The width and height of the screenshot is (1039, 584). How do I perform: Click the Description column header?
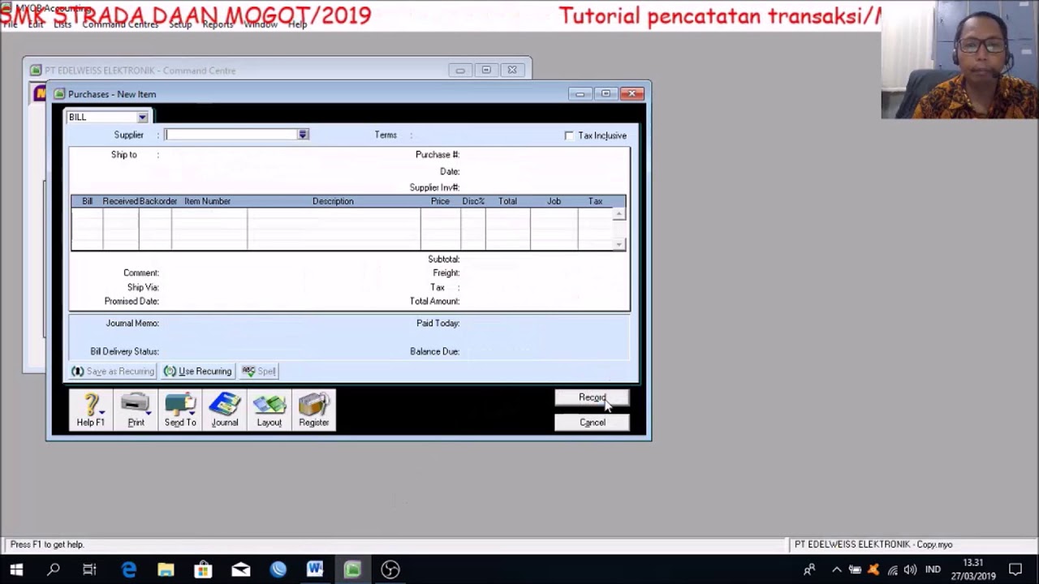click(333, 201)
